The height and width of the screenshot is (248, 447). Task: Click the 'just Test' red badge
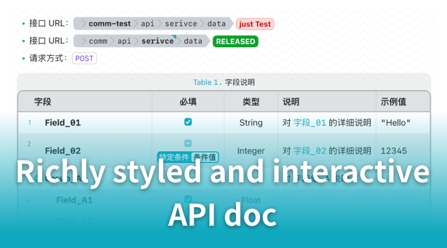[x=255, y=24]
